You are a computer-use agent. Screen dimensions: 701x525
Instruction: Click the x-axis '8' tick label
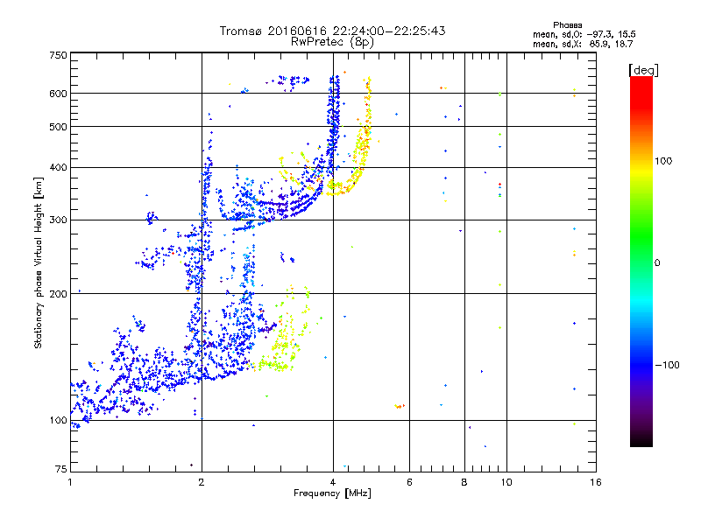[x=464, y=482]
